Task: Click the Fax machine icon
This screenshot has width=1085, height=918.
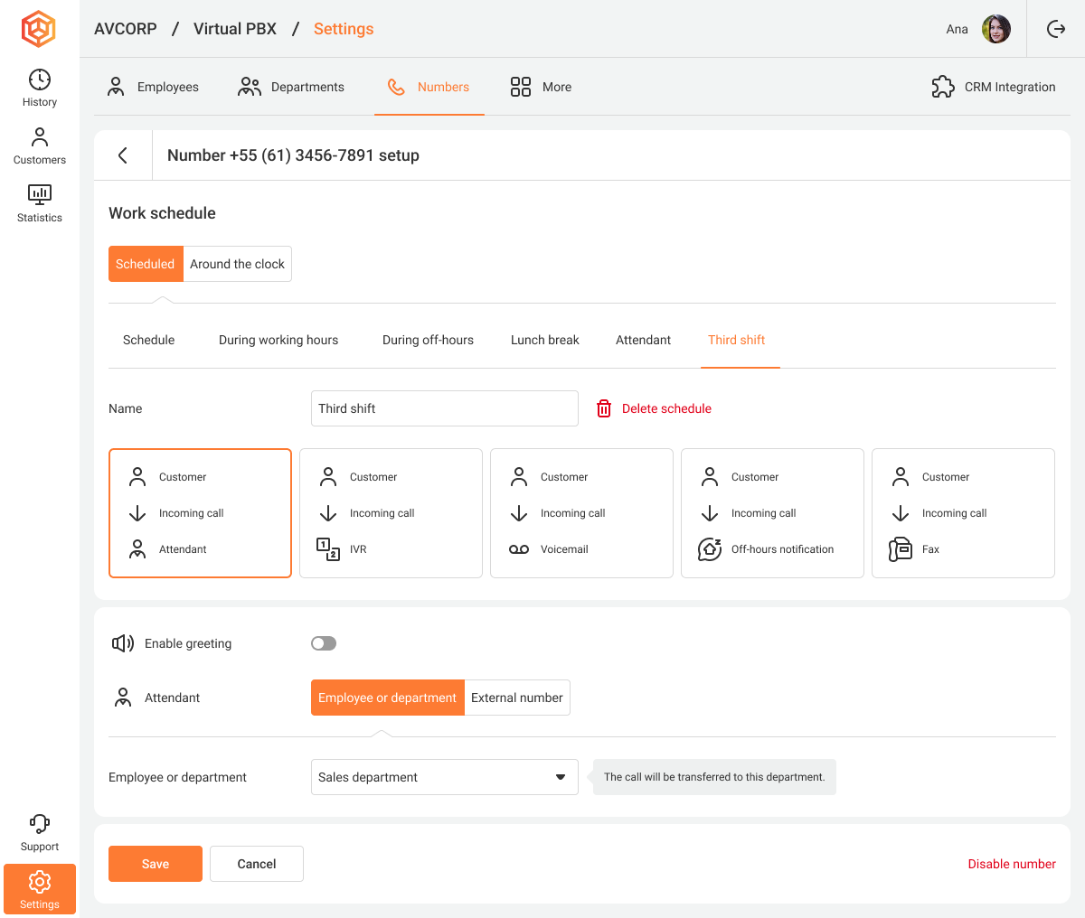Action: 901,549
